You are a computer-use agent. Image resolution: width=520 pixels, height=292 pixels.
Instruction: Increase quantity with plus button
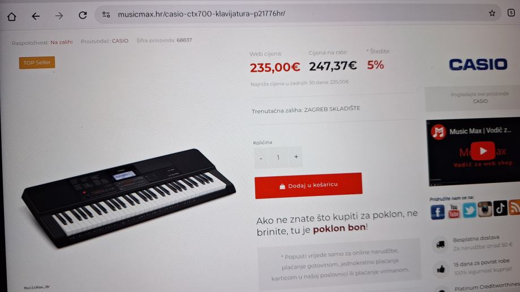click(296, 156)
